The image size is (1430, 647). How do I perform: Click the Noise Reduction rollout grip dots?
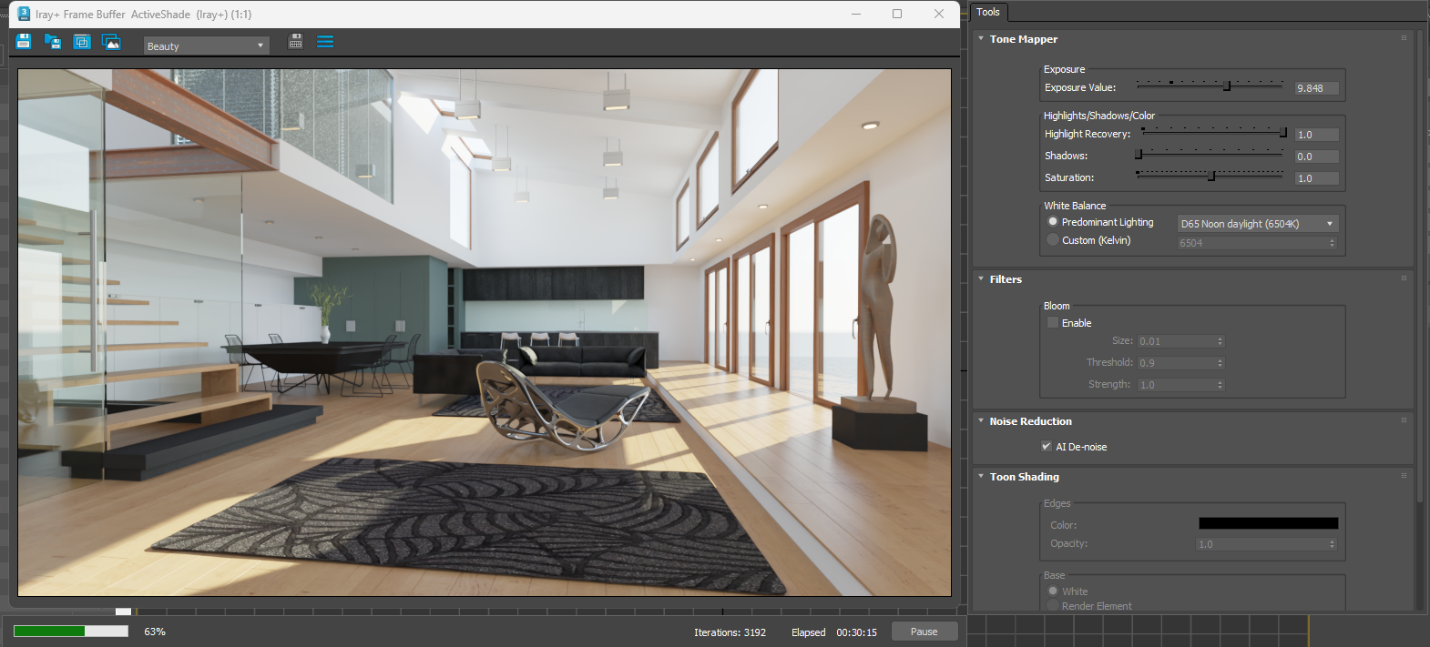[1404, 420]
